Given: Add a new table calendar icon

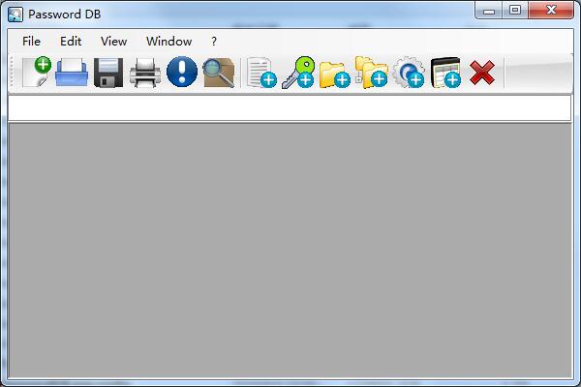Looking at the screenshot, I should click(x=445, y=73).
